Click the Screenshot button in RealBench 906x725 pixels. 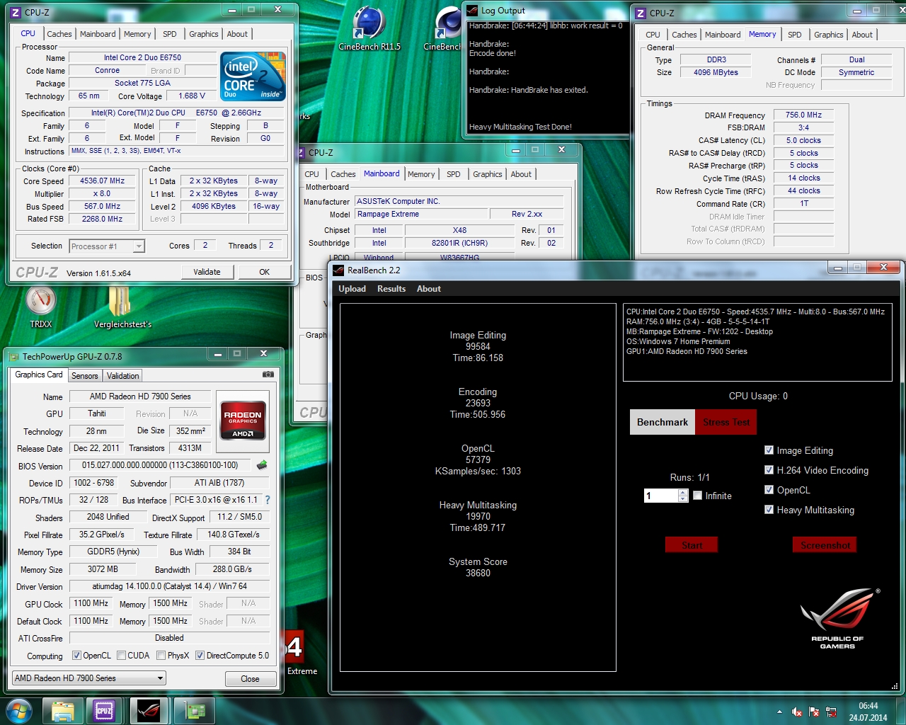pos(825,544)
